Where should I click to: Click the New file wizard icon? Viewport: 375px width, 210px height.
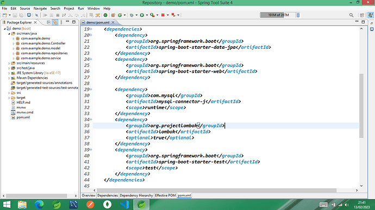point(4,15)
